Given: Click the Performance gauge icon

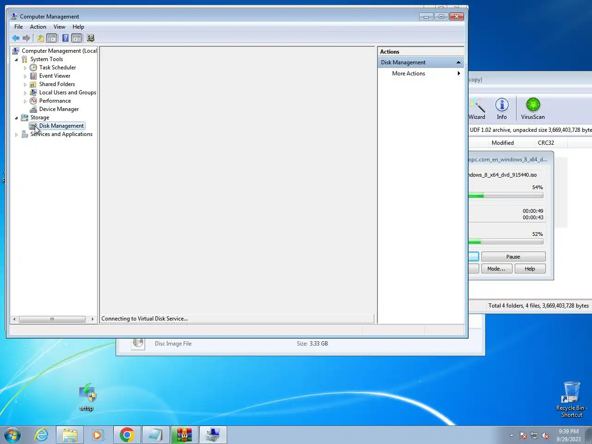Looking at the screenshot, I should pyautogui.click(x=33, y=101).
